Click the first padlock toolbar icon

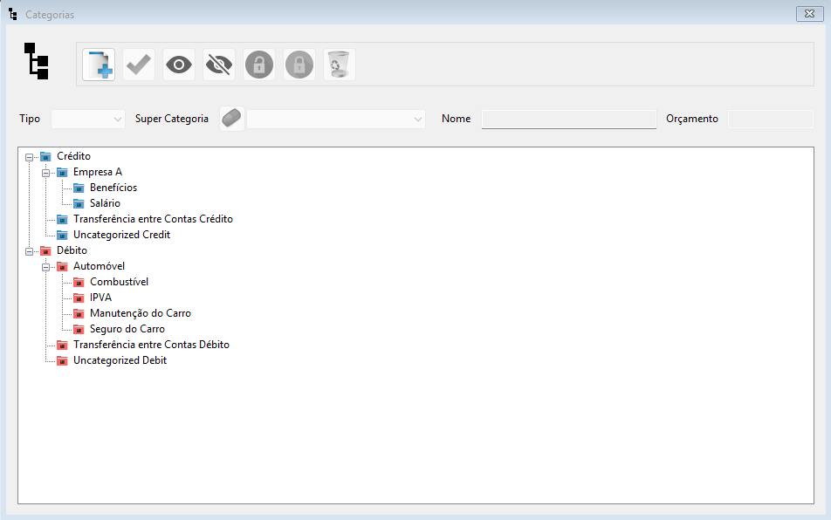coord(259,65)
